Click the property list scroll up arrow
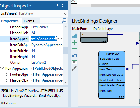This screenshot has height=108, width=140. tap(66, 27)
